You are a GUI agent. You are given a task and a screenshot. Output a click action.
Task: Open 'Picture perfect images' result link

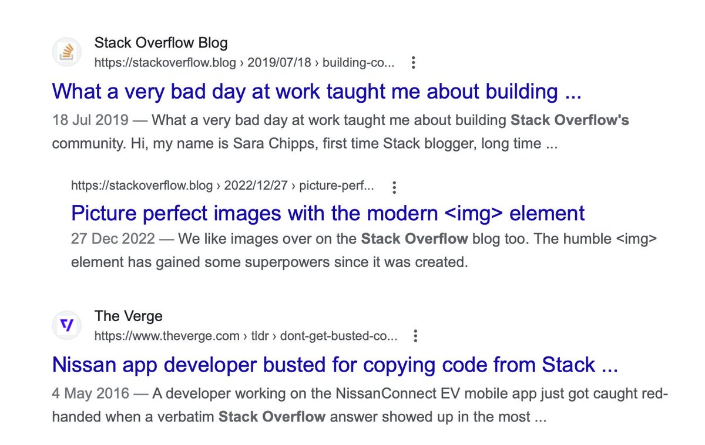tap(328, 213)
